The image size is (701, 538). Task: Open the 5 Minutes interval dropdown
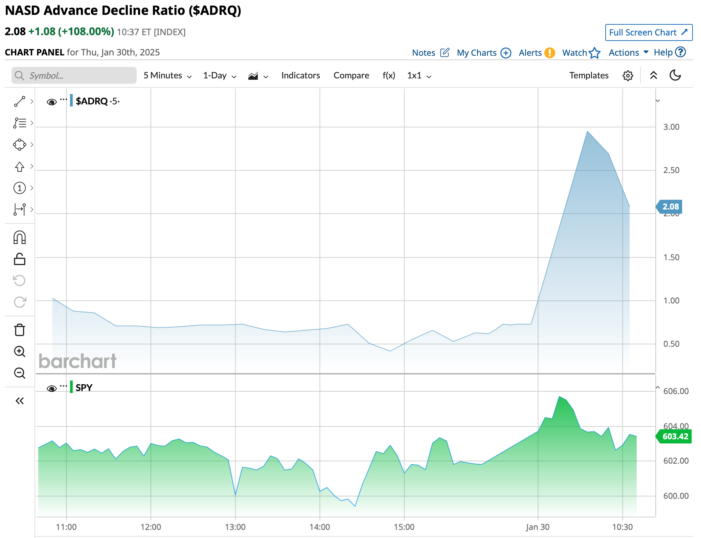167,75
